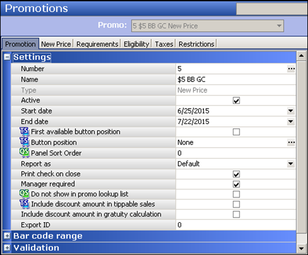Viewport: 308px width, 255px height.
Task: Disable Print check on close
Action: pyautogui.click(x=236, y=174)
